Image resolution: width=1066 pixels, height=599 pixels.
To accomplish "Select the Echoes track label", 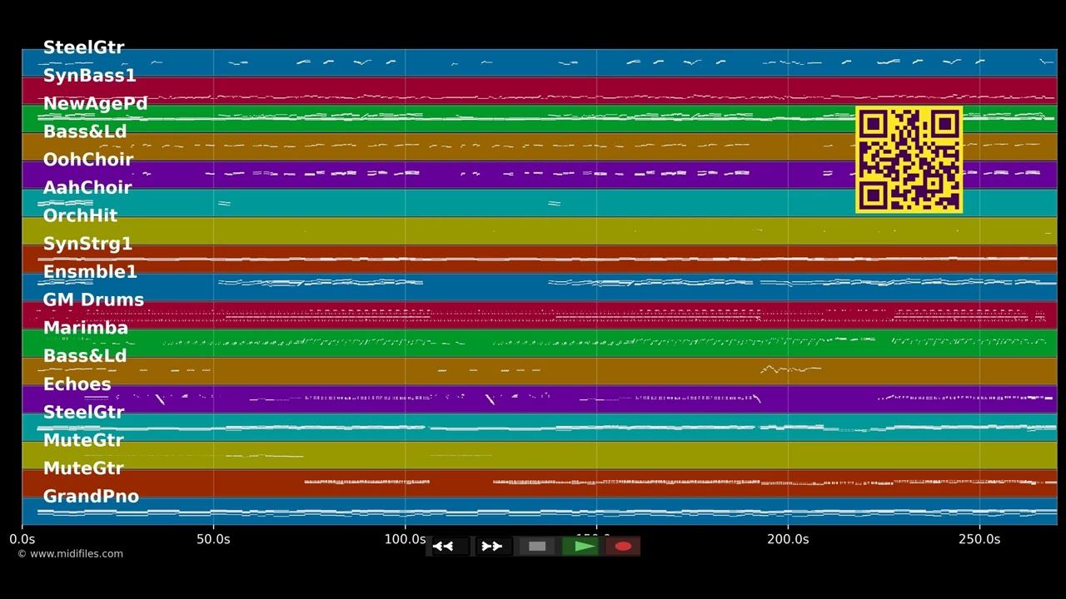I will pos(77,384).
